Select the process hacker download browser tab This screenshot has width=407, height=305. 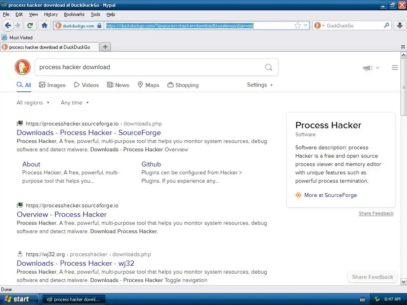(50, 47)
